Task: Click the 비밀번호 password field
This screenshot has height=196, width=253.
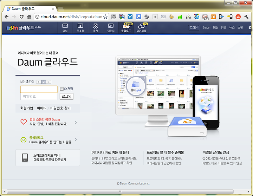Action: [x=39, y=97]
